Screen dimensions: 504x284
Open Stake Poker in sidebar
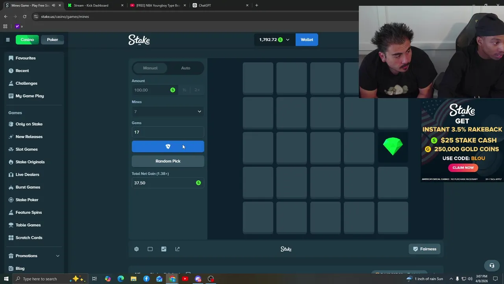click(27, 200)
